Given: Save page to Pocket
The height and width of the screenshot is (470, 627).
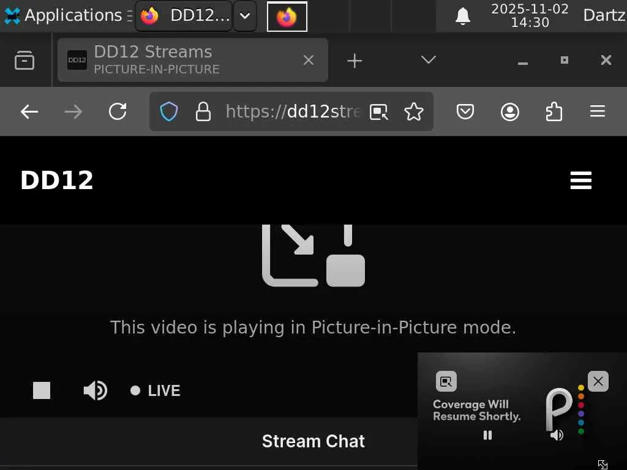Looking at the screenshot, I should pyautogui.click(x=465, y=111).
